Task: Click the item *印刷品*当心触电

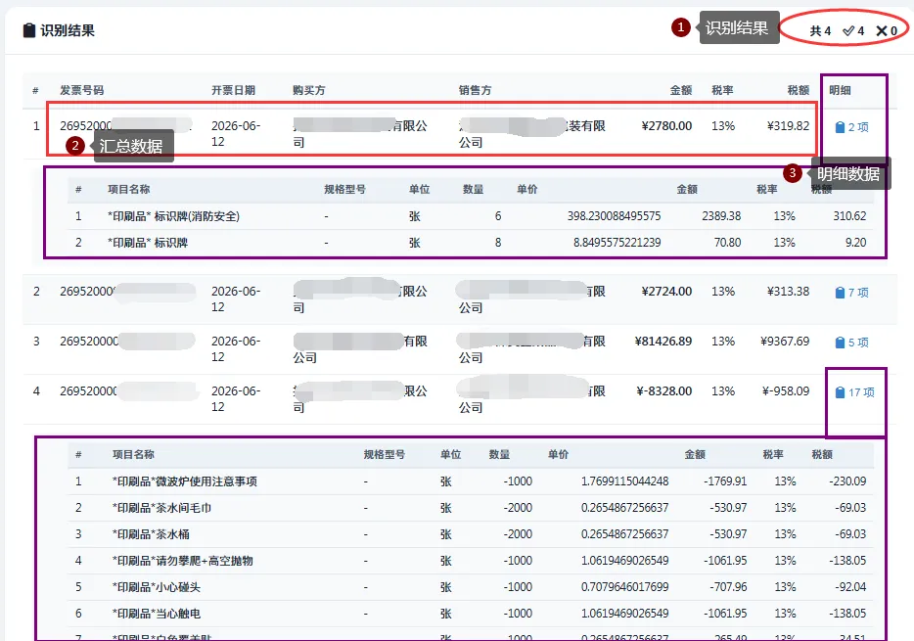Action: point(157,614)
